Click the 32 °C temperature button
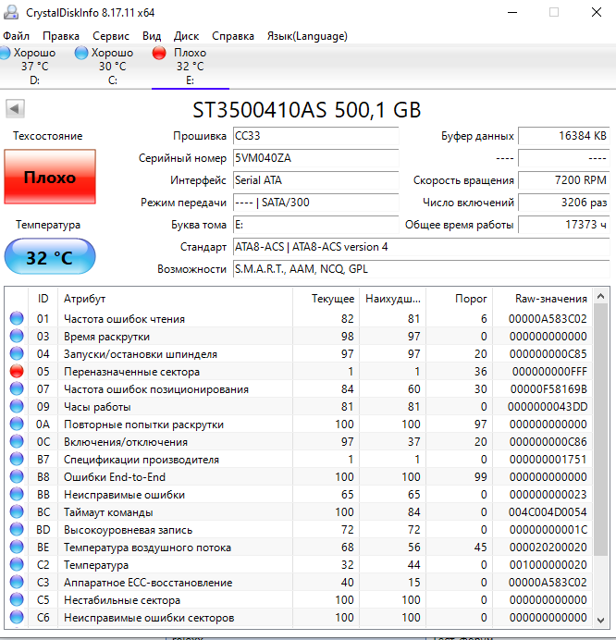Image resolution: width=616 pixels, height=640 pixels. [49, 257]
